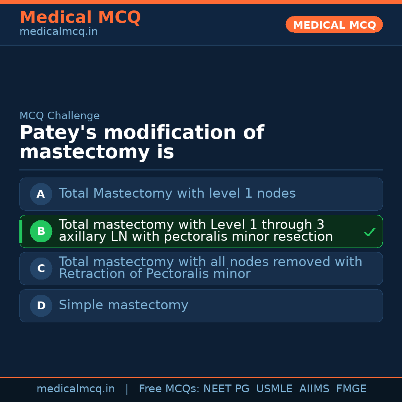Image resolution: width=402 pixels, height=402 pixels.
Task: Open the footer medicalmcq.in link
Action: [x=76, y=389]
